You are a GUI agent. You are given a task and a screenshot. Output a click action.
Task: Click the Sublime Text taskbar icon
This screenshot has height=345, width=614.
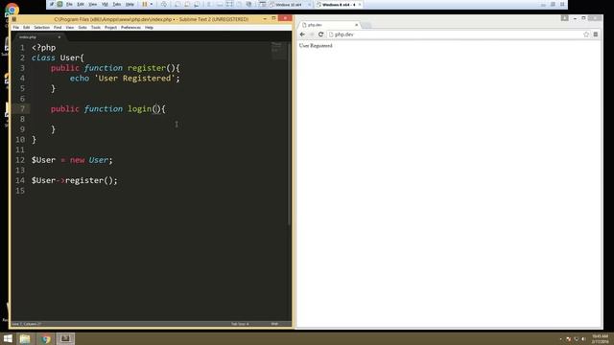point(65,338)
